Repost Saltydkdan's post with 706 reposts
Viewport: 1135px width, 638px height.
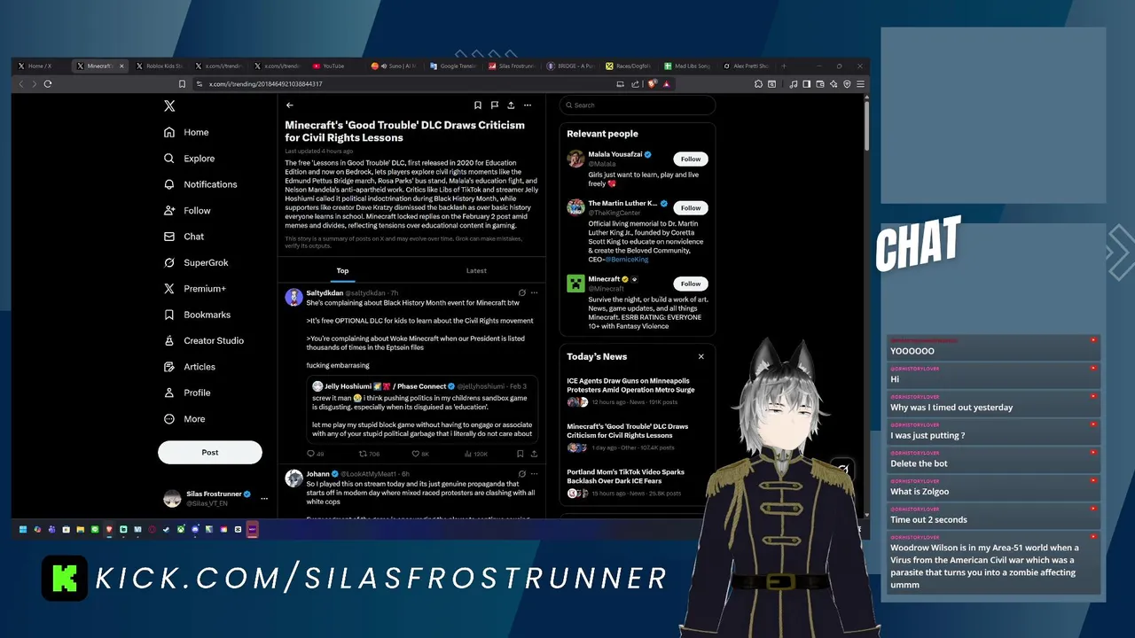point(369,454)
